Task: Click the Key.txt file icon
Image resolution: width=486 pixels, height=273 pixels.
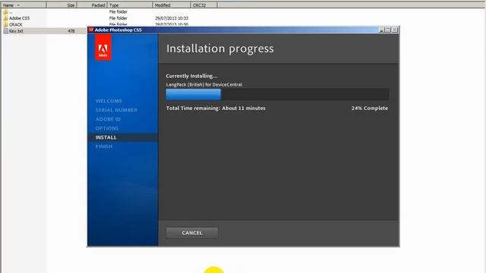Action: [5, 31]
